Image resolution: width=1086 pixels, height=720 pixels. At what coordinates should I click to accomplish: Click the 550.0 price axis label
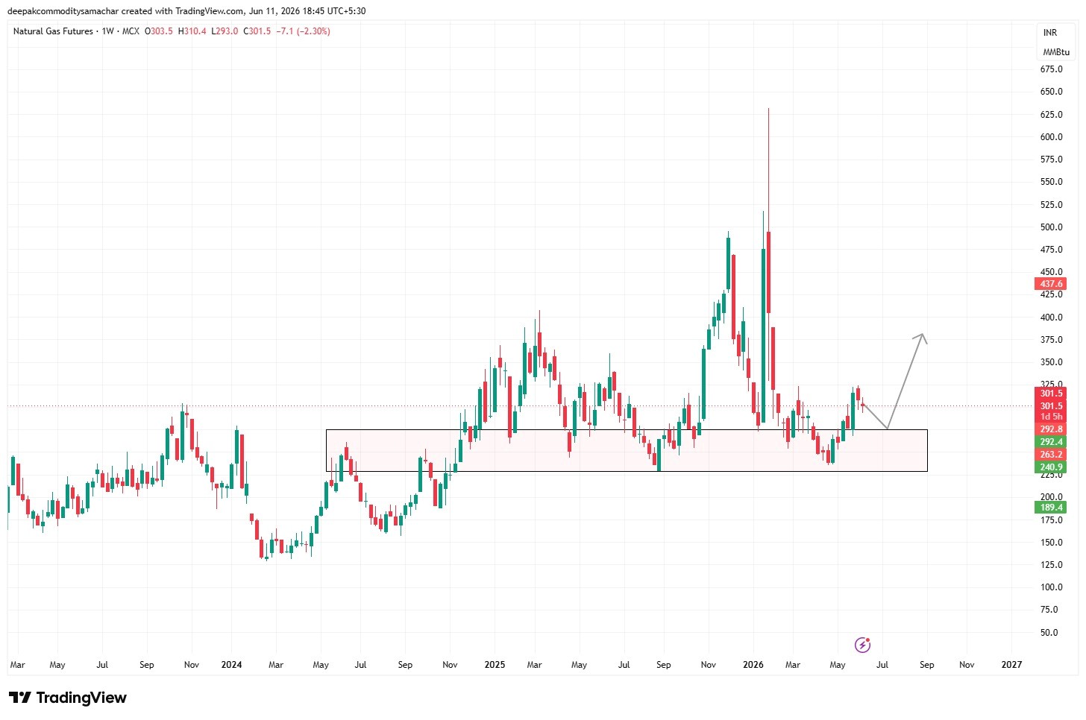[1051, 182]
